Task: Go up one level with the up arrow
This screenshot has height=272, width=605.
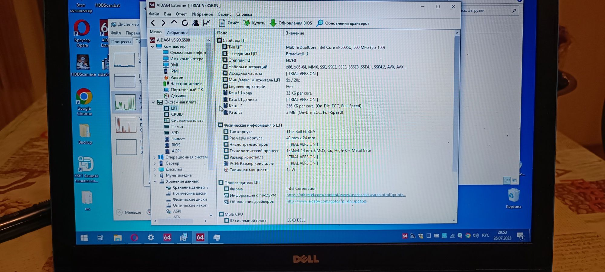Action: pos(174,22)
